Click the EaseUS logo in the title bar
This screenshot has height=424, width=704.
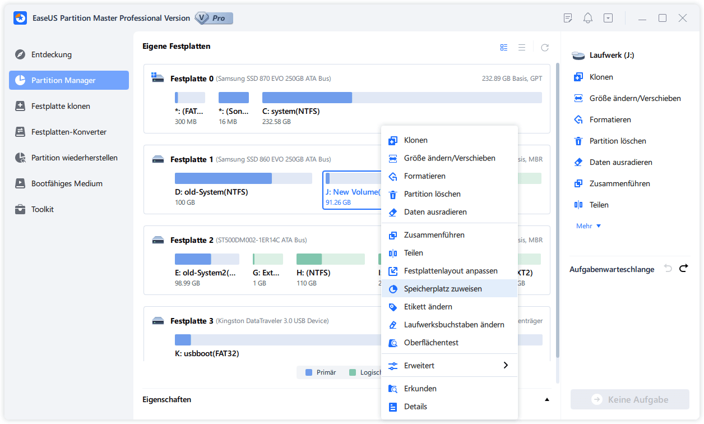pos(21,18)
